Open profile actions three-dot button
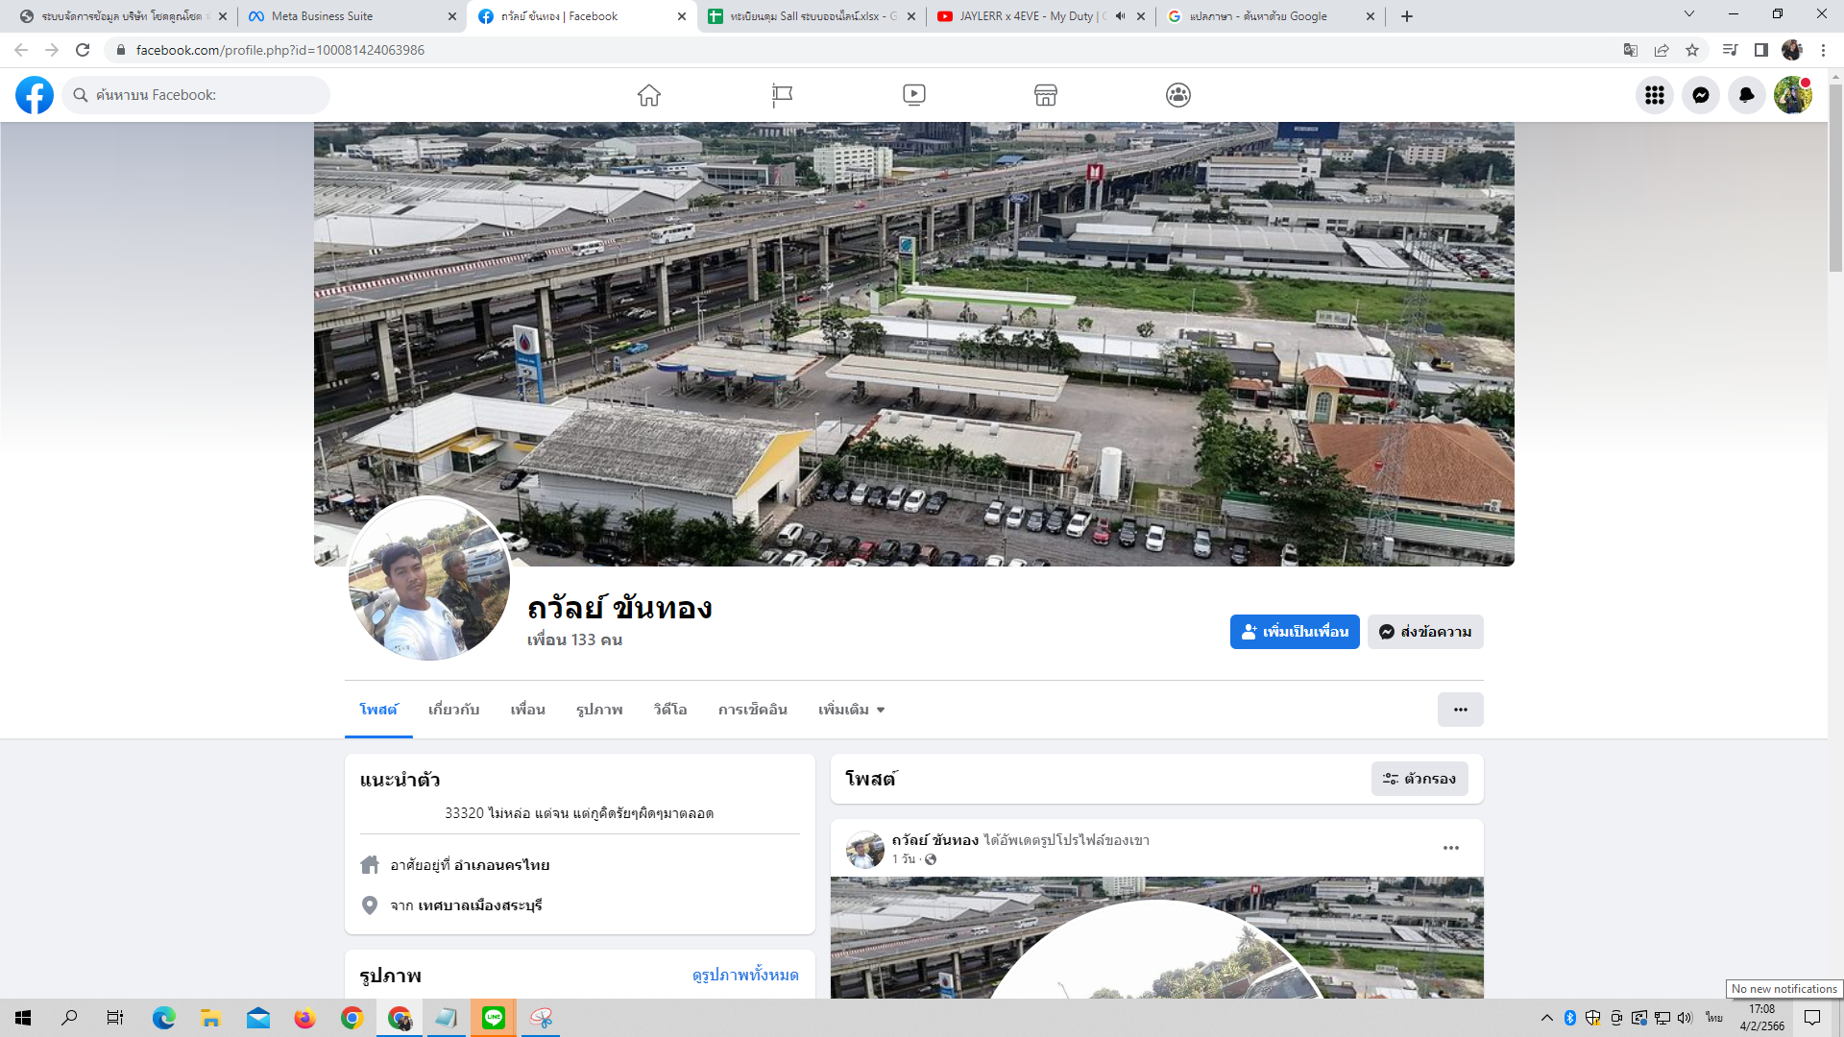Image resolution: width=1844 pixels, height=1037 pixels. pos(1460,710)
